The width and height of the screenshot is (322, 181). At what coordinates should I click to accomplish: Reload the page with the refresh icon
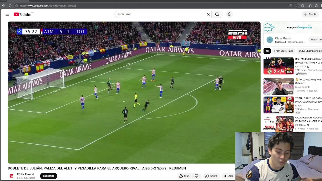coord(10,6)
